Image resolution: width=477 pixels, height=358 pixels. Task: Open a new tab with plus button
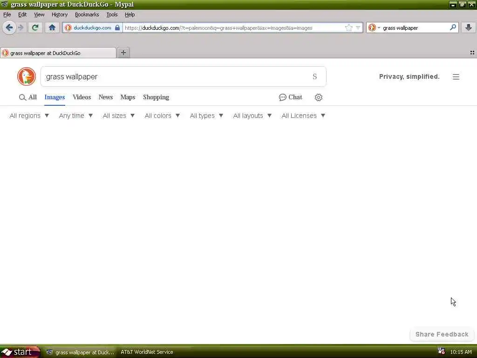click(x=123, y=53)
